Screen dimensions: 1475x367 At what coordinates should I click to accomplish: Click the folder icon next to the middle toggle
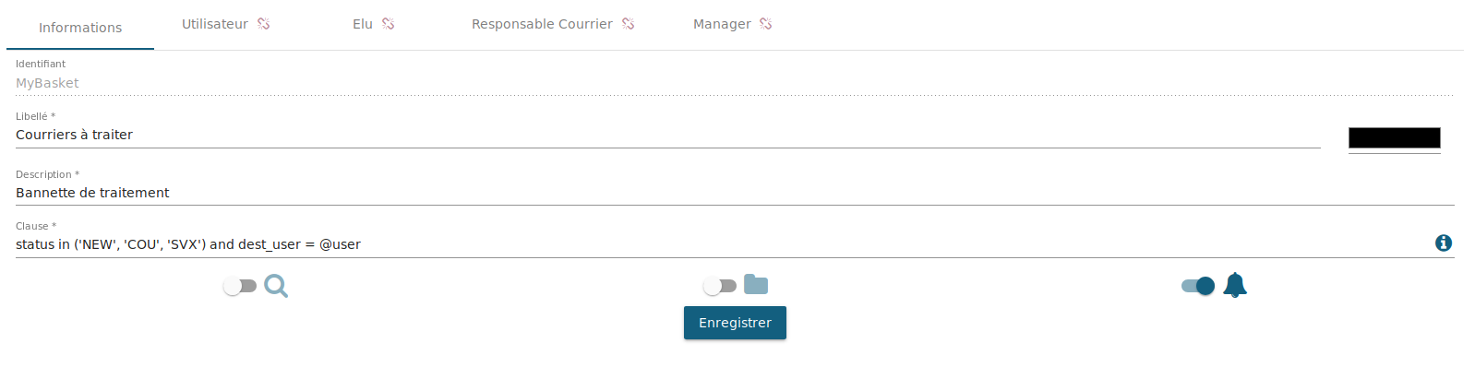pos(756,285)
